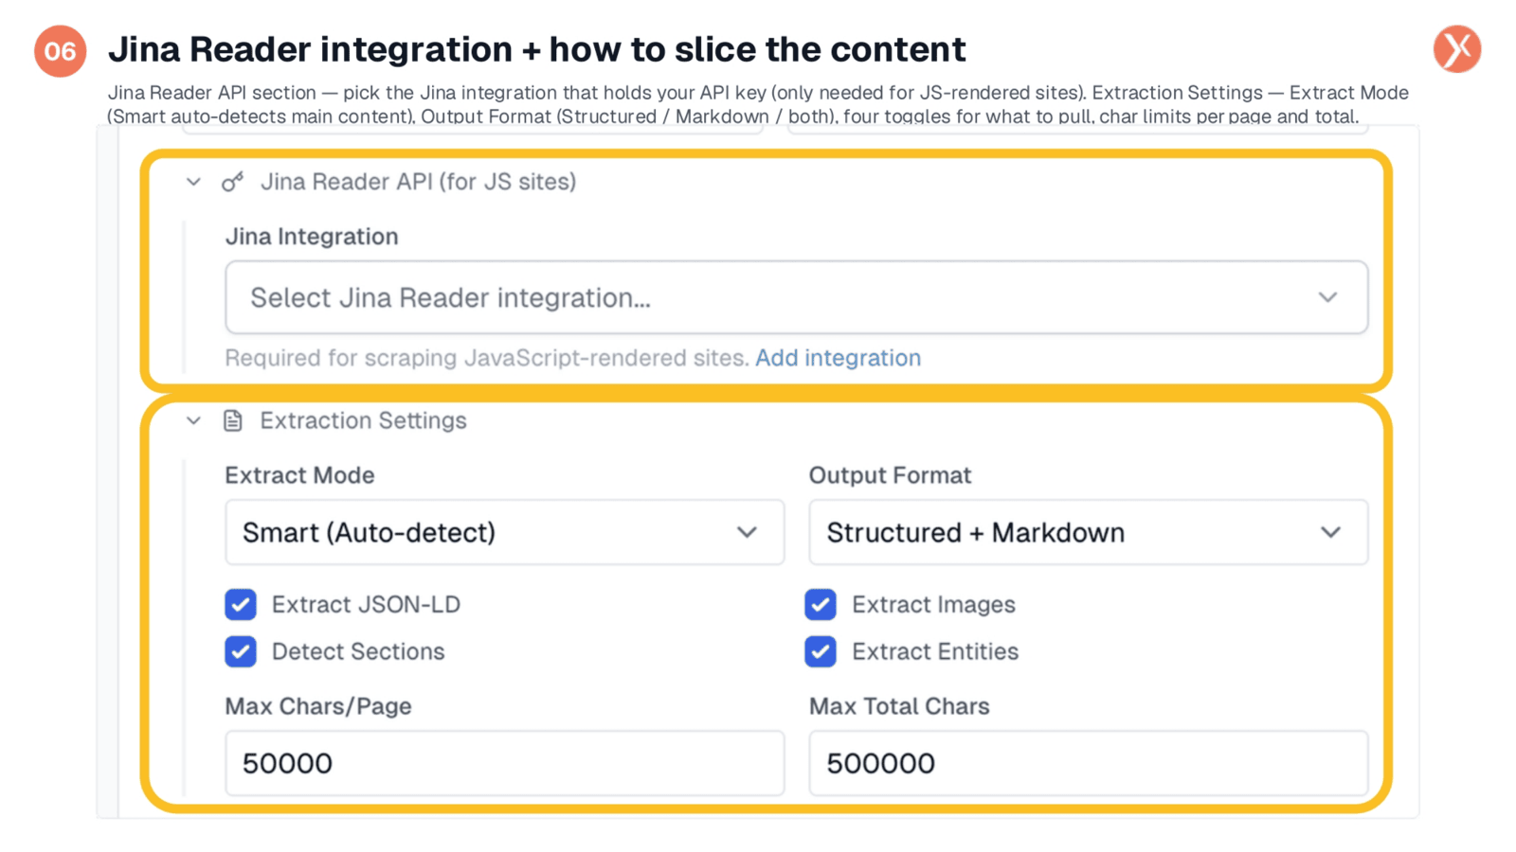
Task: Click the Jina Reader API (for JS sites) heading
Action: 418,182
